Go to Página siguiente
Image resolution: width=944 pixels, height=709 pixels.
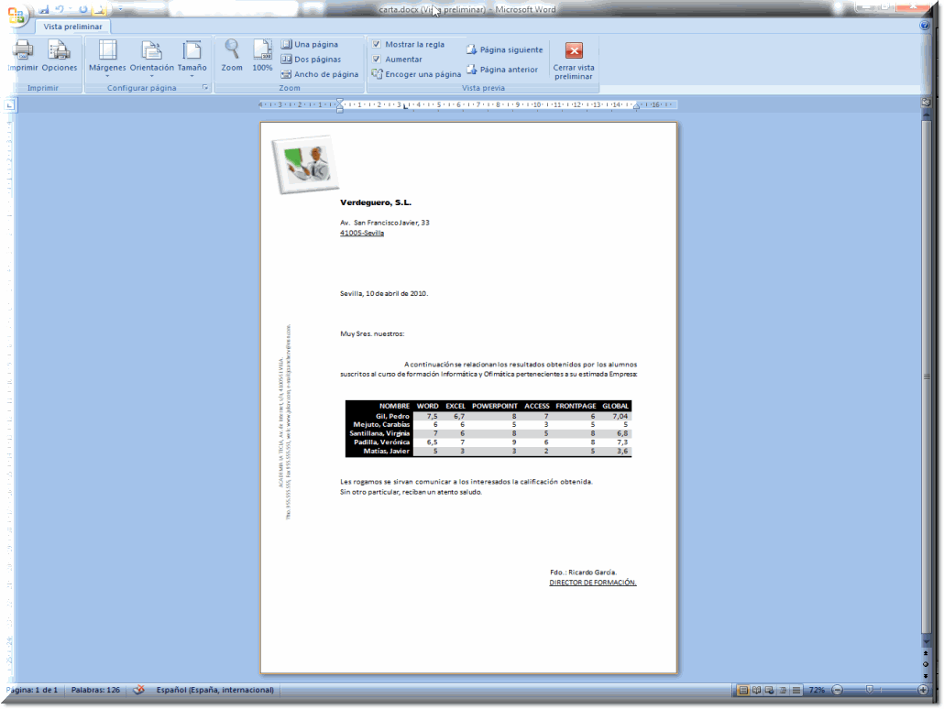[x=504, y=50]
